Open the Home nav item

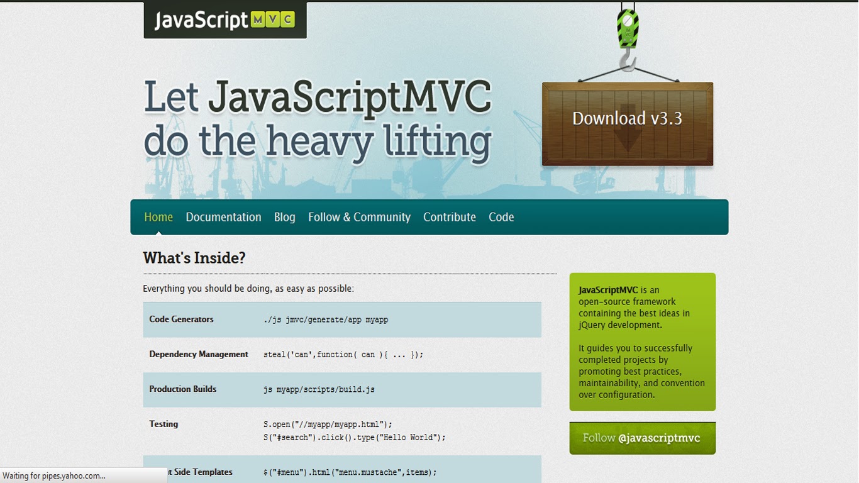[158, 217]
